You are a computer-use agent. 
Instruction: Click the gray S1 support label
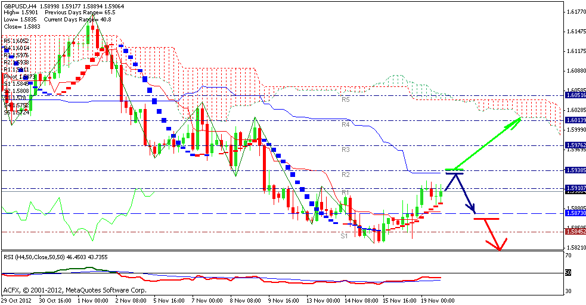click(x=345, y=236)
